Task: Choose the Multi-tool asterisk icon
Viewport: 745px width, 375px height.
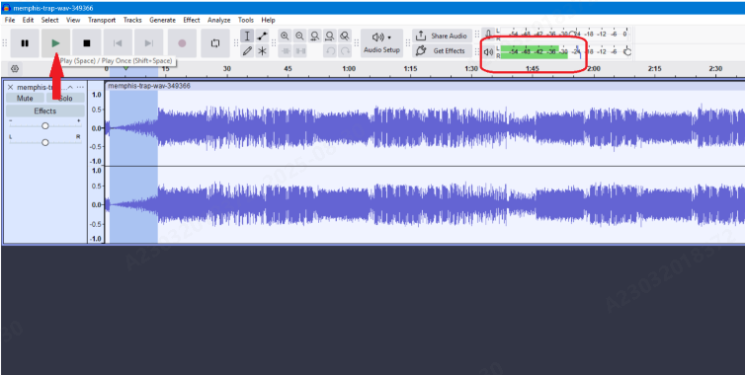Action: click(262, 51)
